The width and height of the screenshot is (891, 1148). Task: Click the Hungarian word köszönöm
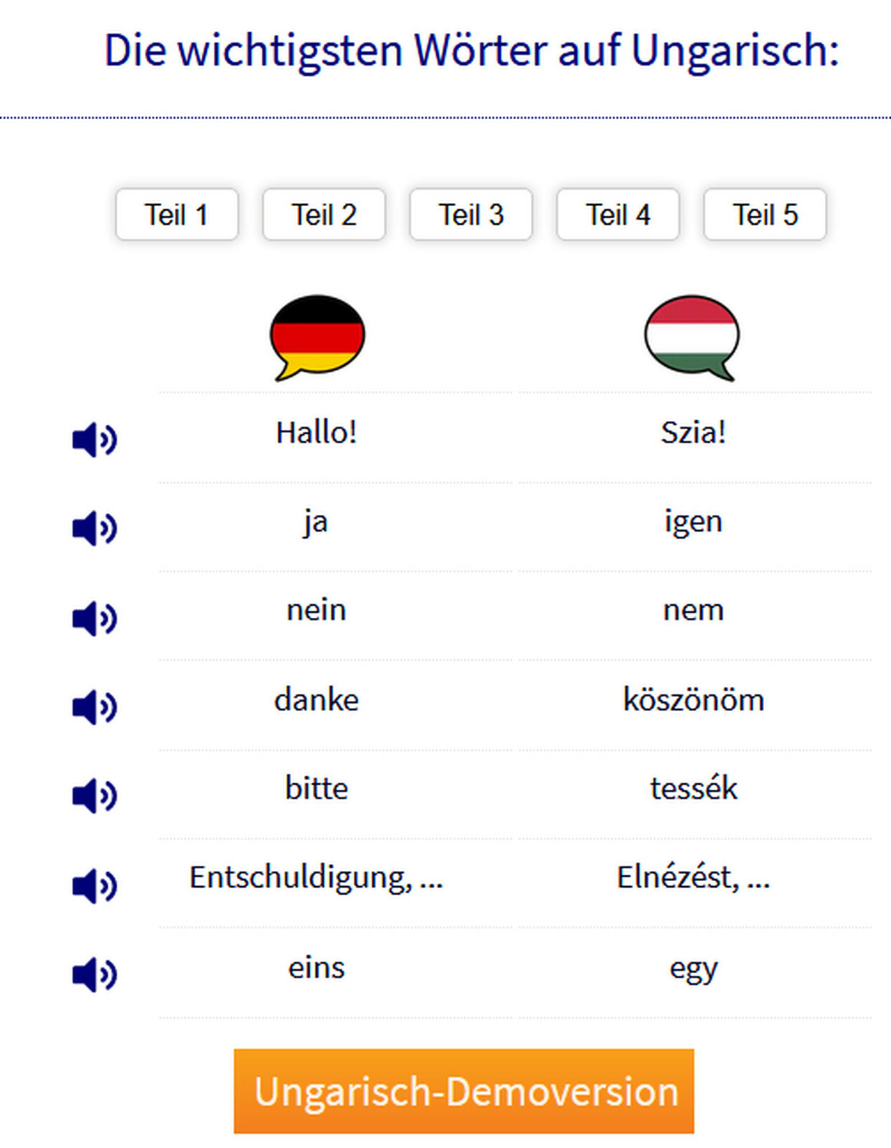[x=694, y=700]
